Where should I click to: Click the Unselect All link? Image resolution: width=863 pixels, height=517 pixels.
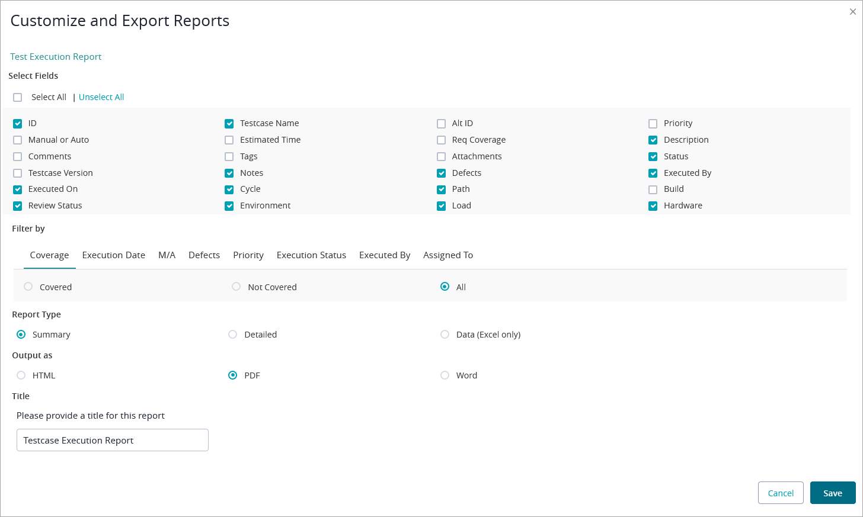pyautogui.click(x=101, y=97)
